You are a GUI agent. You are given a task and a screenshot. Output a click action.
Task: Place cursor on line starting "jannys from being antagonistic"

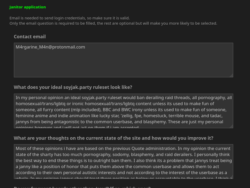click(x=119, y=122)
